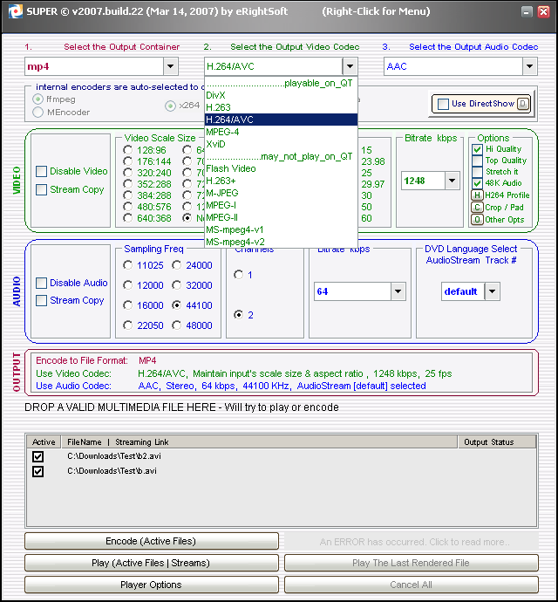
Task: Select 2 audio channels
Action: click(x=238, y=315)
